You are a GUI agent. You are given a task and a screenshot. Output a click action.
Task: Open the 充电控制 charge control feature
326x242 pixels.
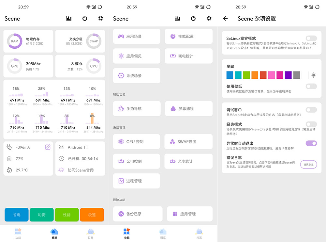[136, 161]
